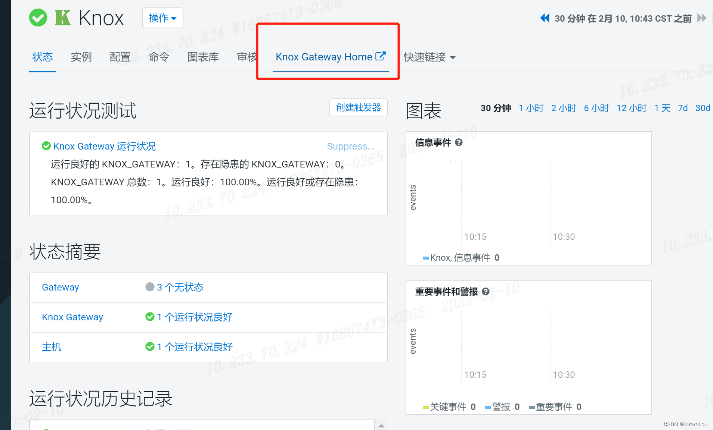Select the 30 分钟 chart range
The width and height of the screenshot is (713, 430).
[496, 108]
